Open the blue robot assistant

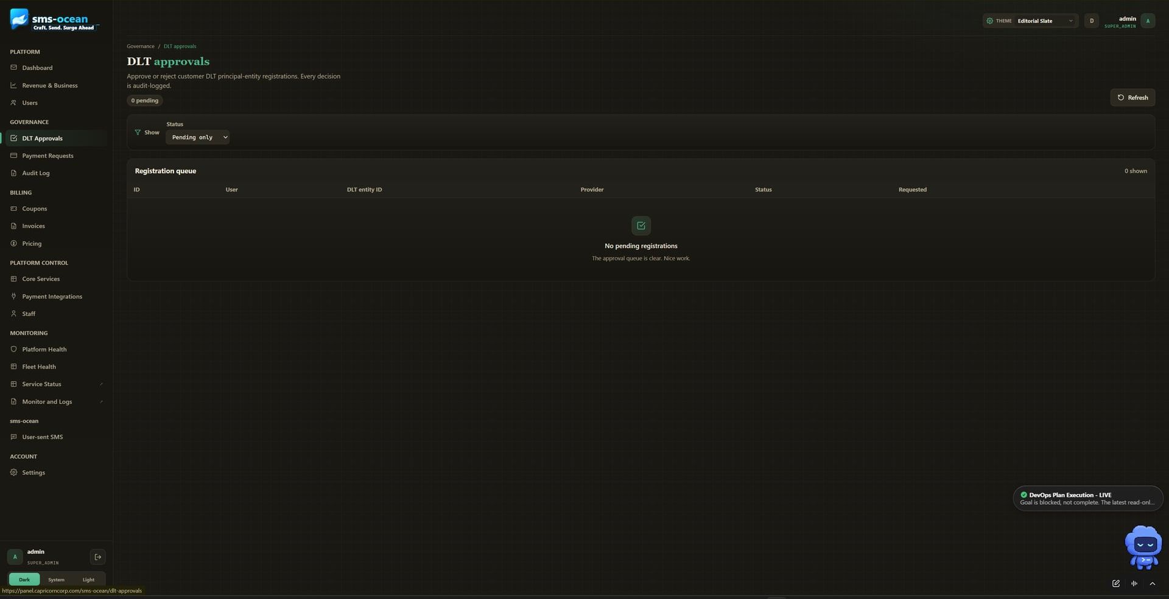click(1143, 547)
